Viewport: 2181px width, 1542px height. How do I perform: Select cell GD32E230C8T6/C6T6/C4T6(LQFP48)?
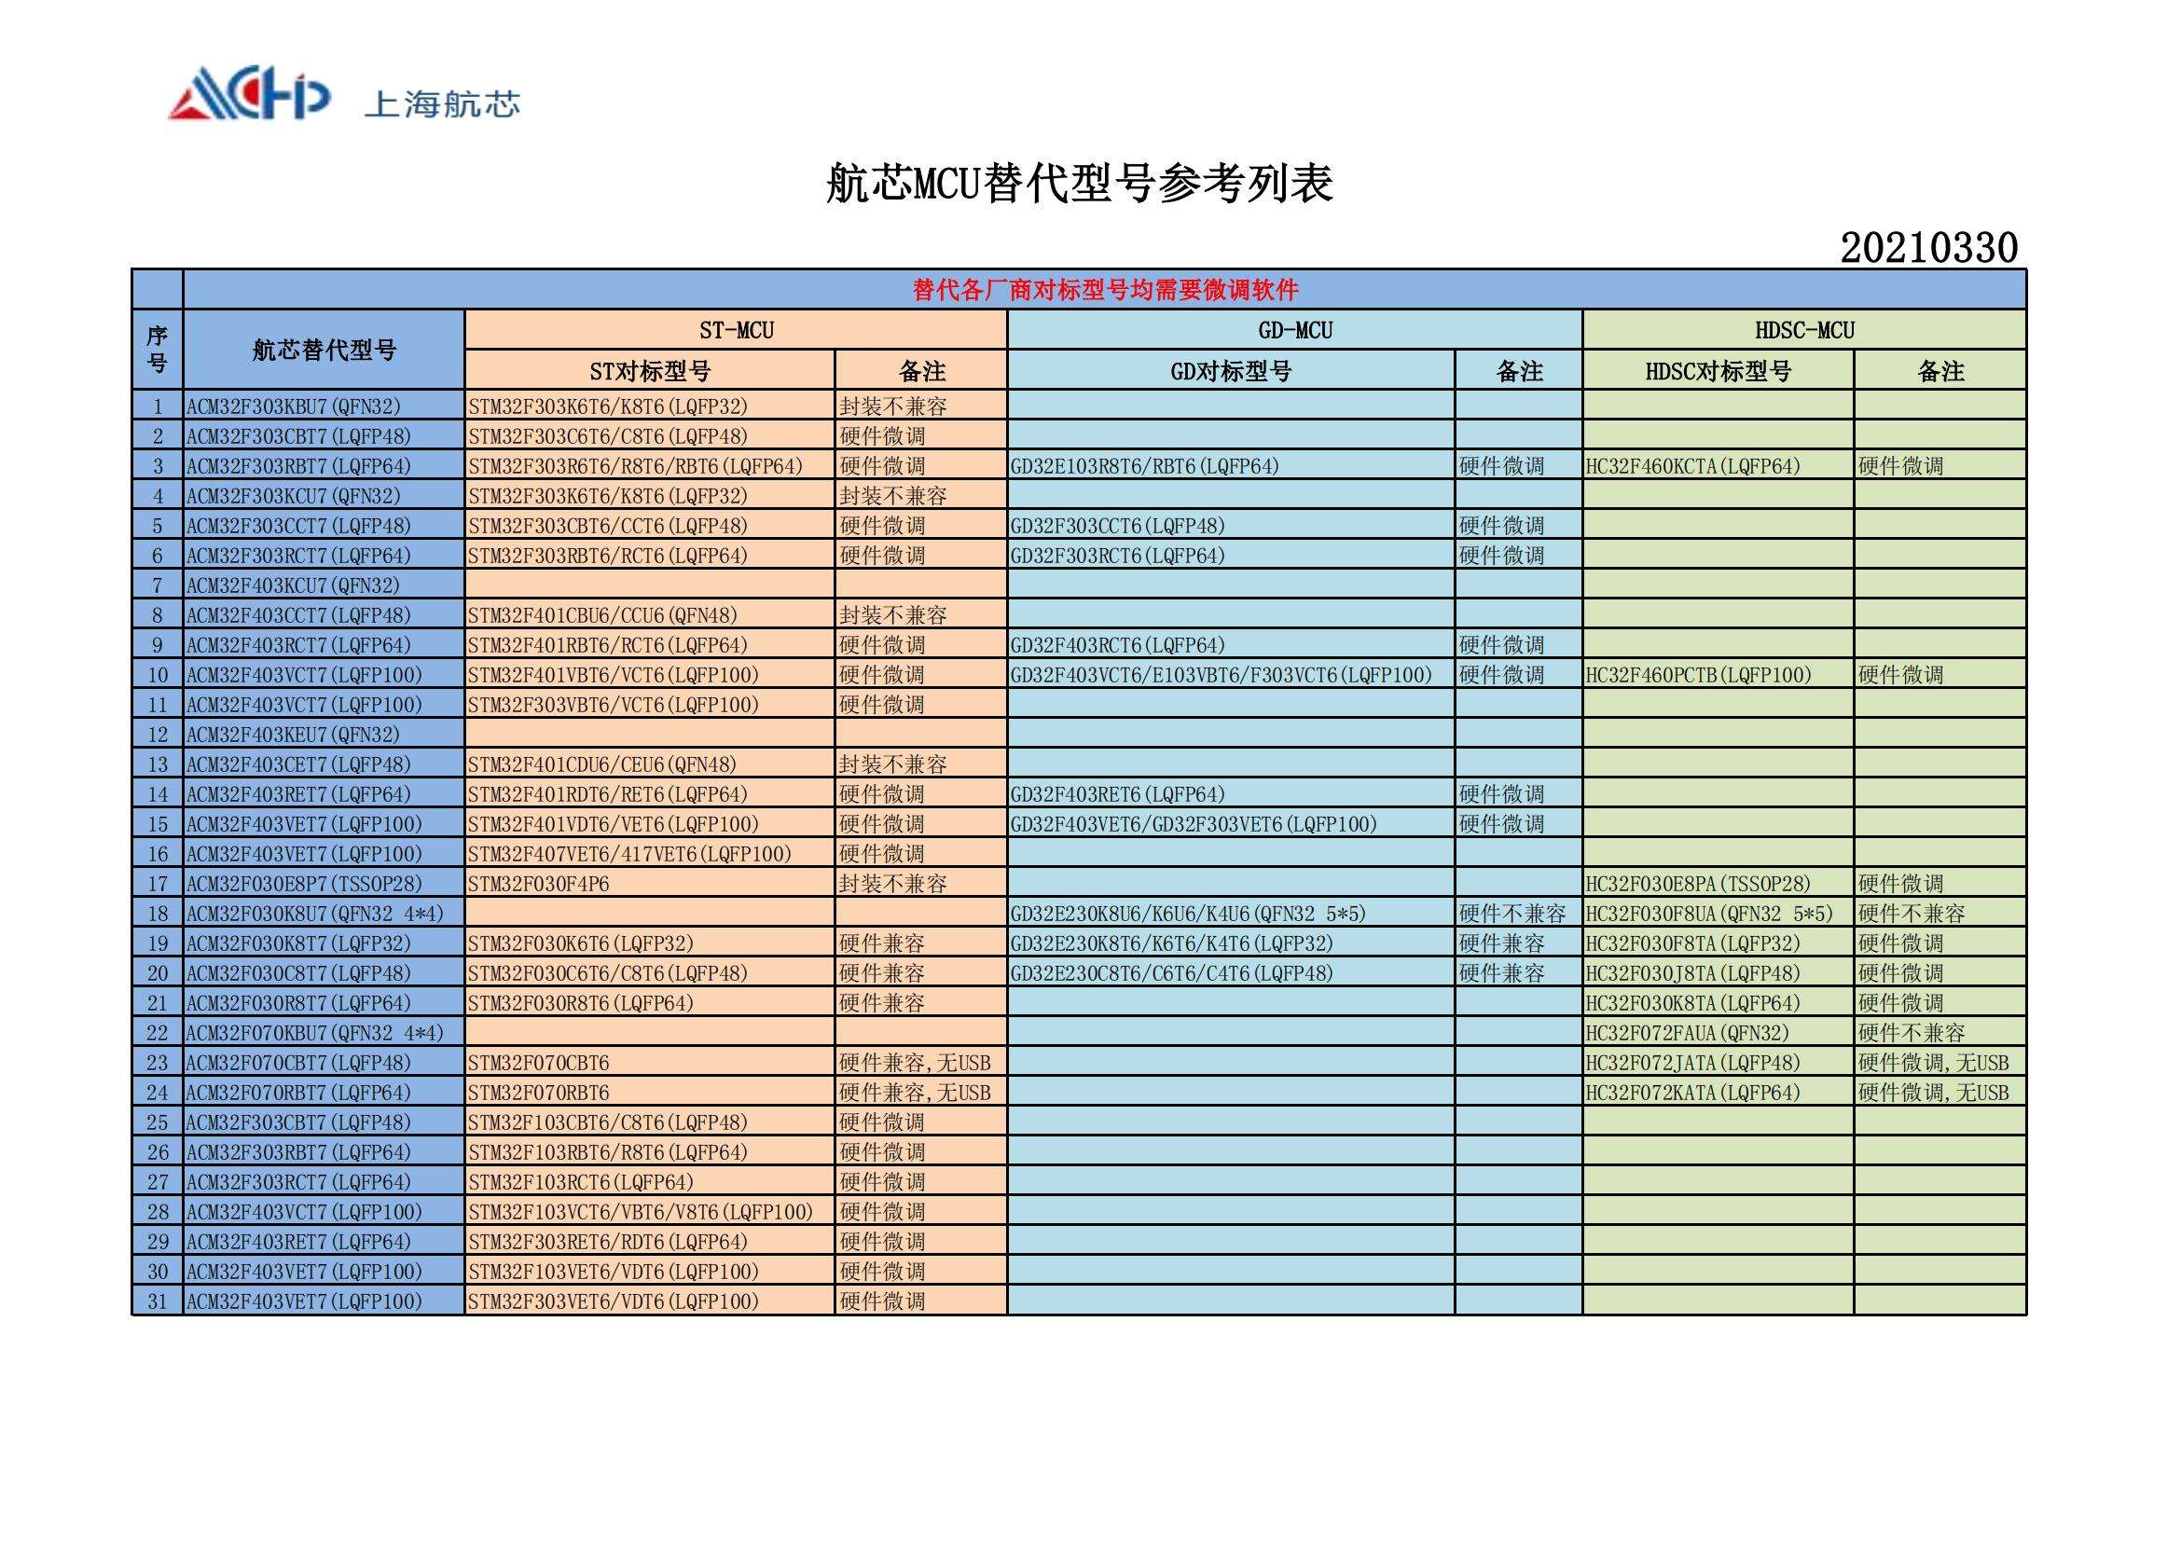[x=1231, y=973]
